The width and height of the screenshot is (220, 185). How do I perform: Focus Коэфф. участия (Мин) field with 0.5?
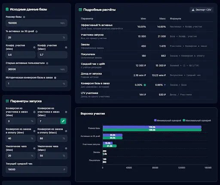pos(21,55)
